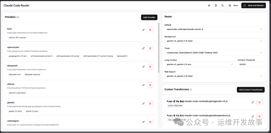Open the JSON file editor icon

pos(216,5)
